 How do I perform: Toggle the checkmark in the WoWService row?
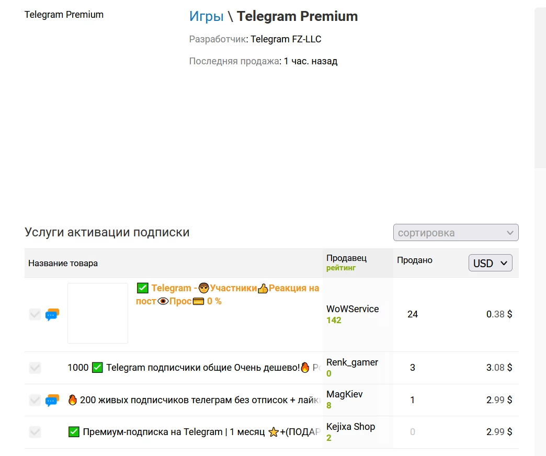point(35,314)
